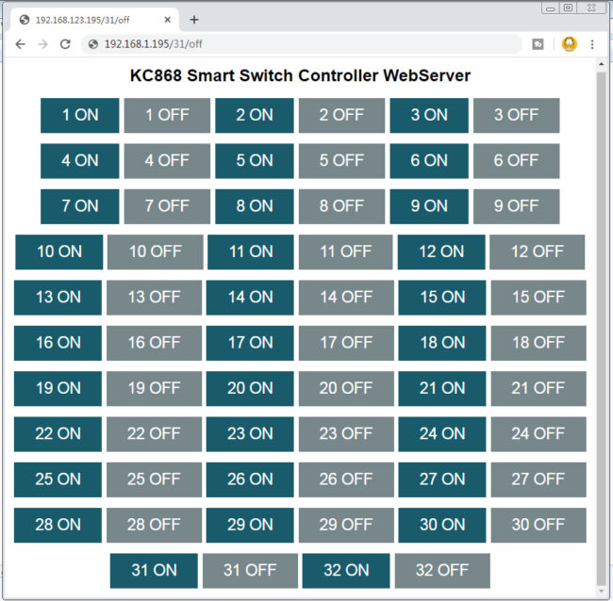Click the 23 OFF button
This screenshot has height=601, width=613.
coord(346,434)
